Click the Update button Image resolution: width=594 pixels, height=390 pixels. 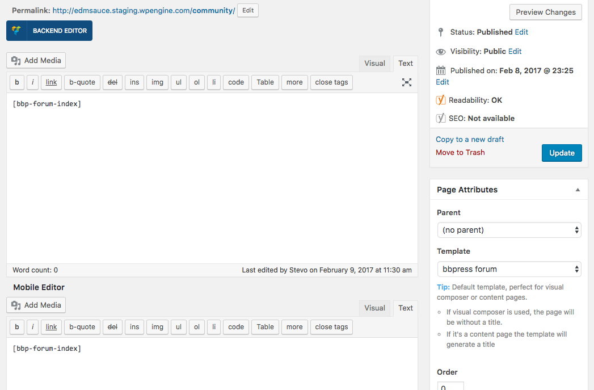[562, 153]
